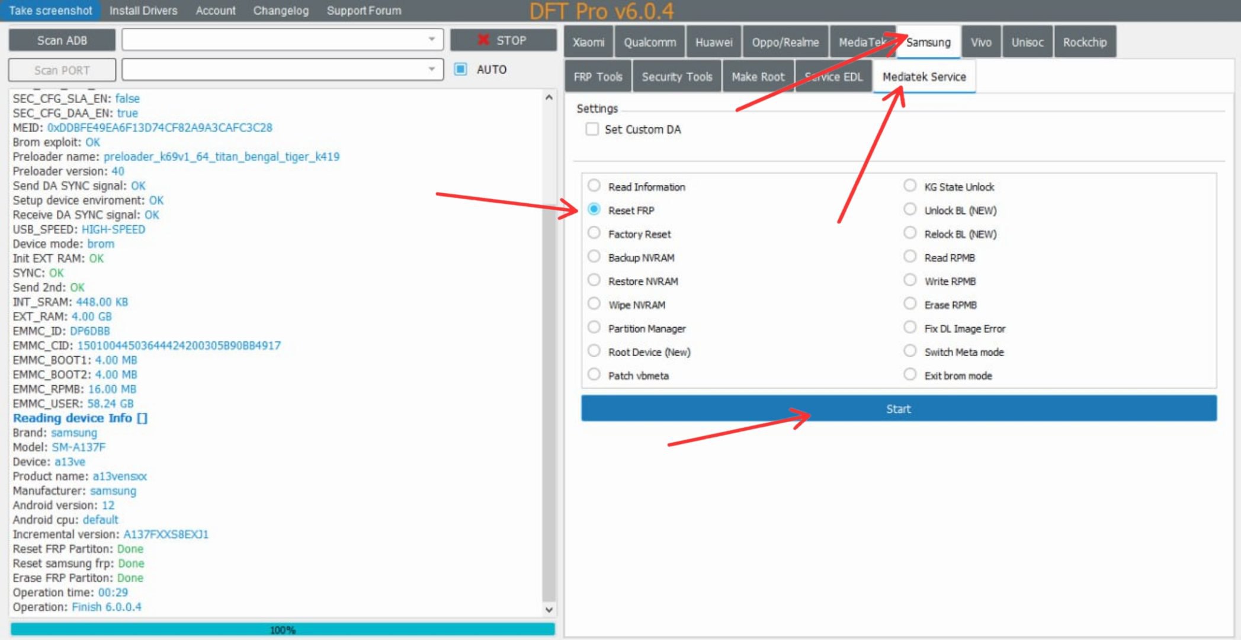Toggle the AUTO checkbox
This screenshot has width=1241, height=640.
click(x=460, y=69)
